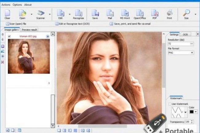200x133 pixels.
Task: Expand the Size tool dropdown arrow
Action: coord(195,14)
